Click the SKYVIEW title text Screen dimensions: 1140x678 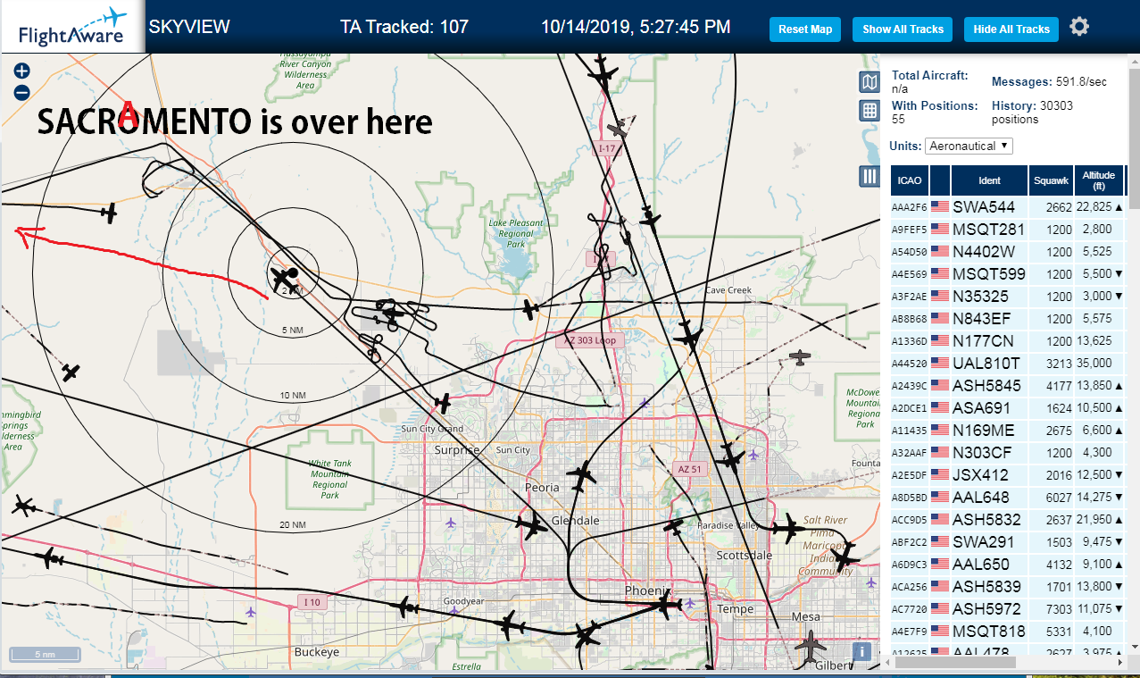coord(189,27)
